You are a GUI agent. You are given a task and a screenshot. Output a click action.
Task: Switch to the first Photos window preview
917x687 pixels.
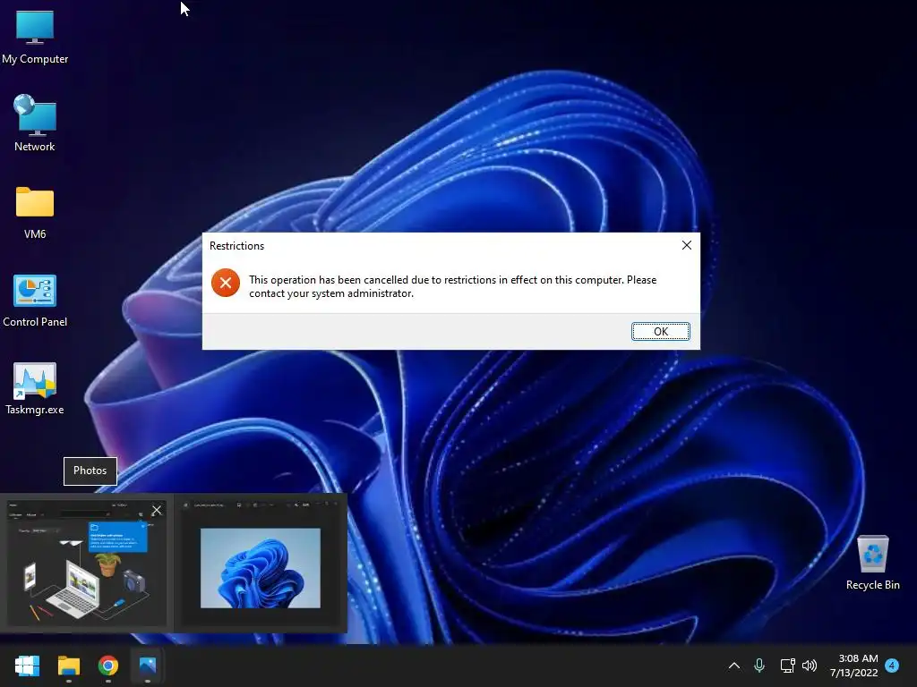click(x=87, y=564)
